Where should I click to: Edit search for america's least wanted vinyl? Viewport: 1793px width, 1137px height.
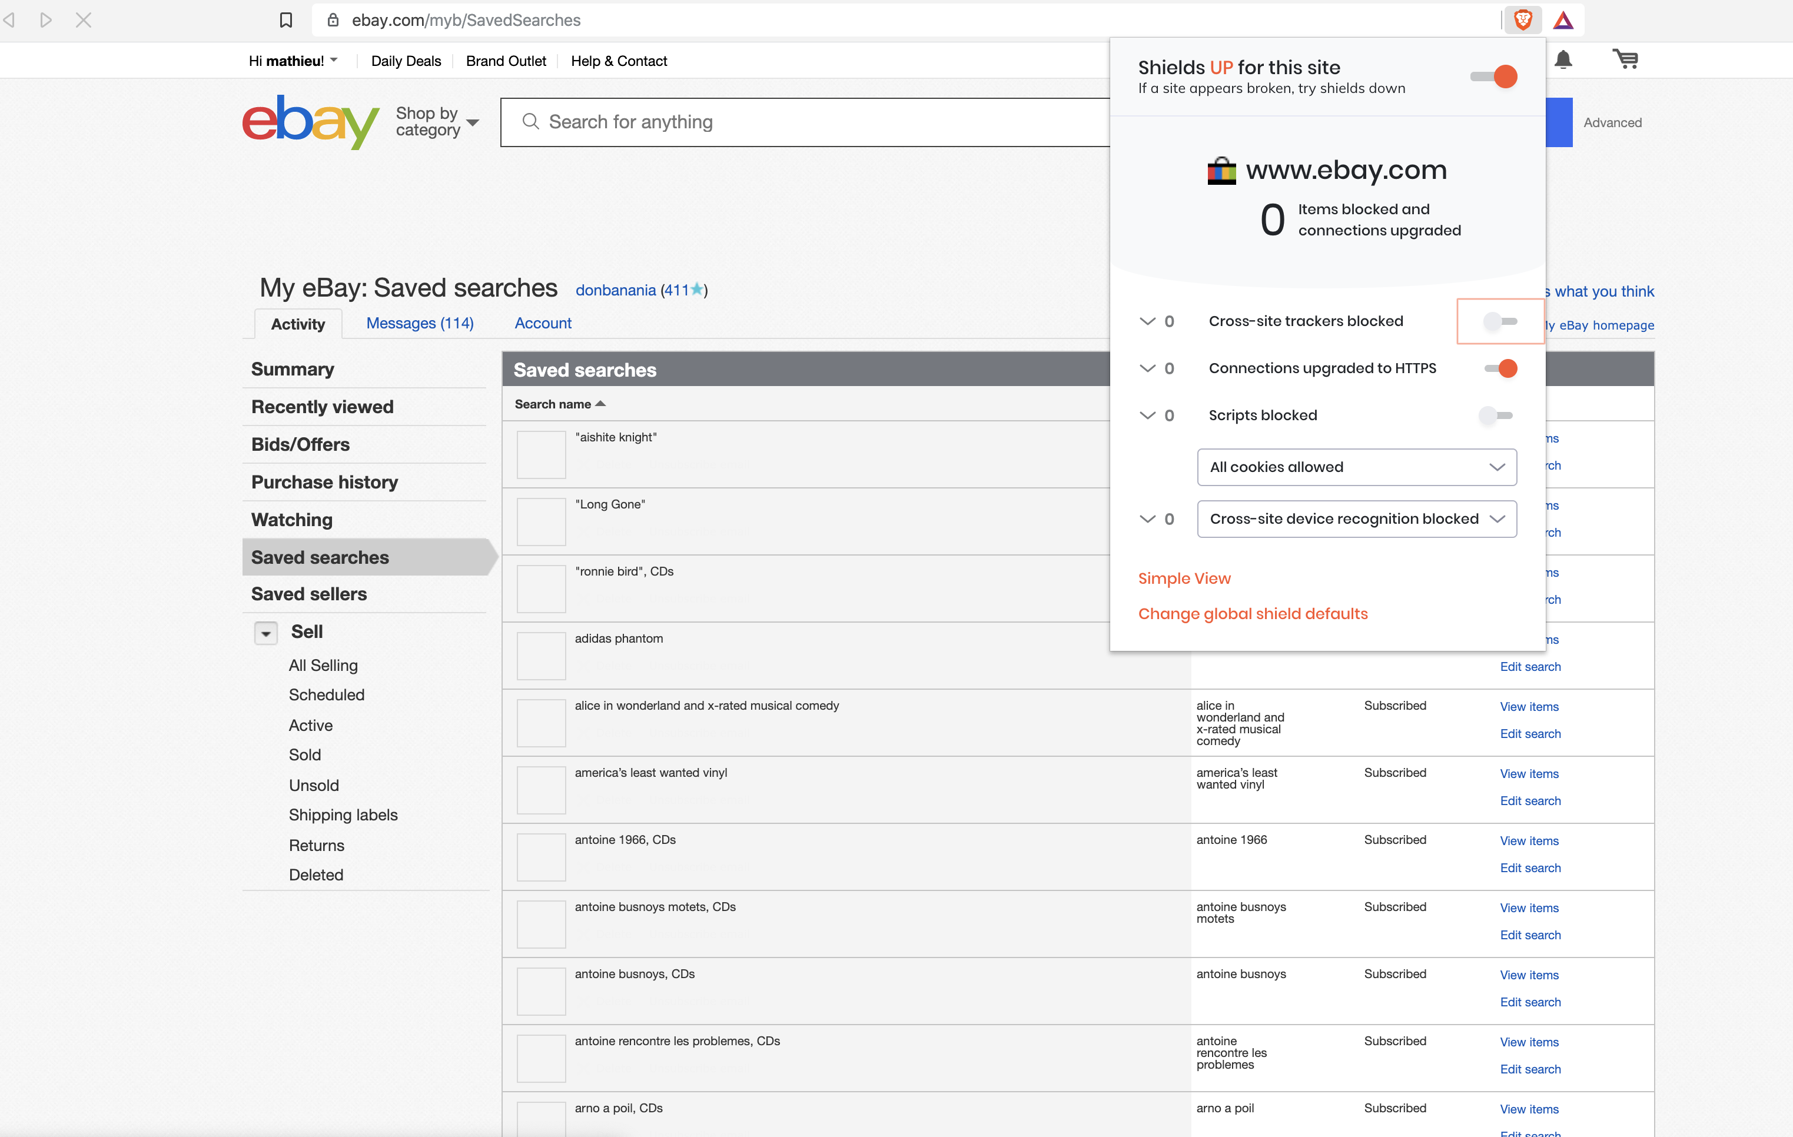(x=1530, y=800)
